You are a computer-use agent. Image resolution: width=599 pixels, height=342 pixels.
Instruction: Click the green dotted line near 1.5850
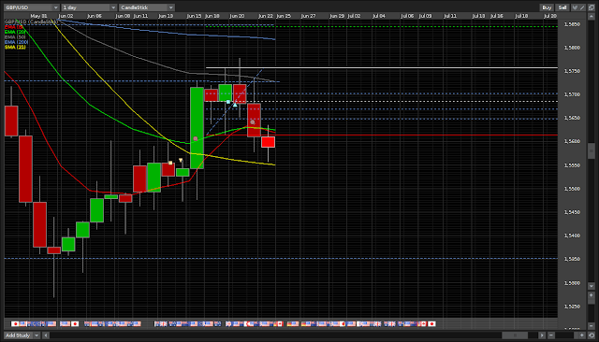click(382, 27)
